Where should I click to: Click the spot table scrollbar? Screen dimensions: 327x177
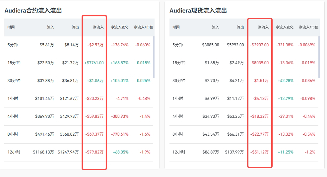pos(319,57)
